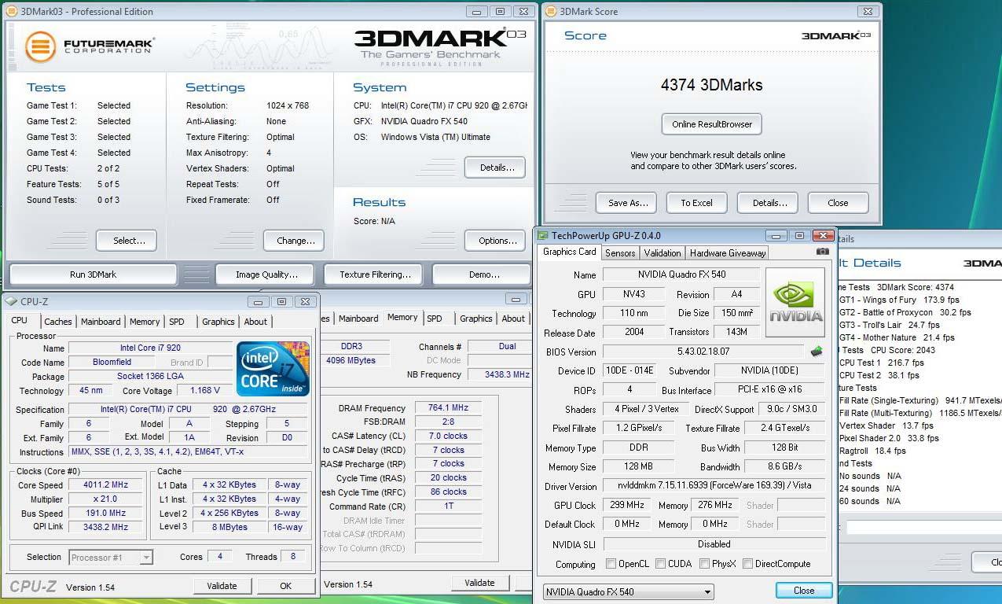Toggle the CUDA checkbox in GPU-Z
The height and width of the screenshot is (604, 1002).
660,564
